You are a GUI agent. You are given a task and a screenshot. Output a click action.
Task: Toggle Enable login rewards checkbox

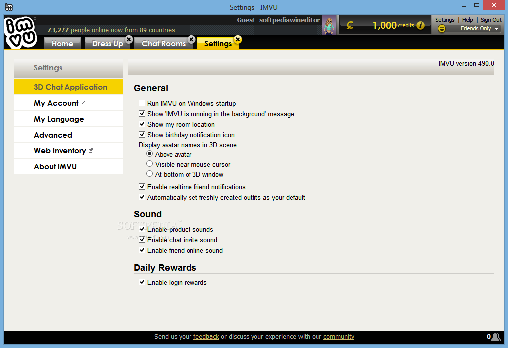coord(142,282)
